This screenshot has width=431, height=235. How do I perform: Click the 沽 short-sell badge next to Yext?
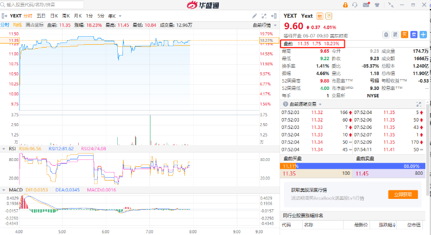click(329, 16)
